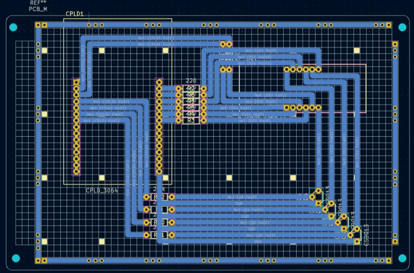Select resistor R3 at bottom of resistor array

191,120
